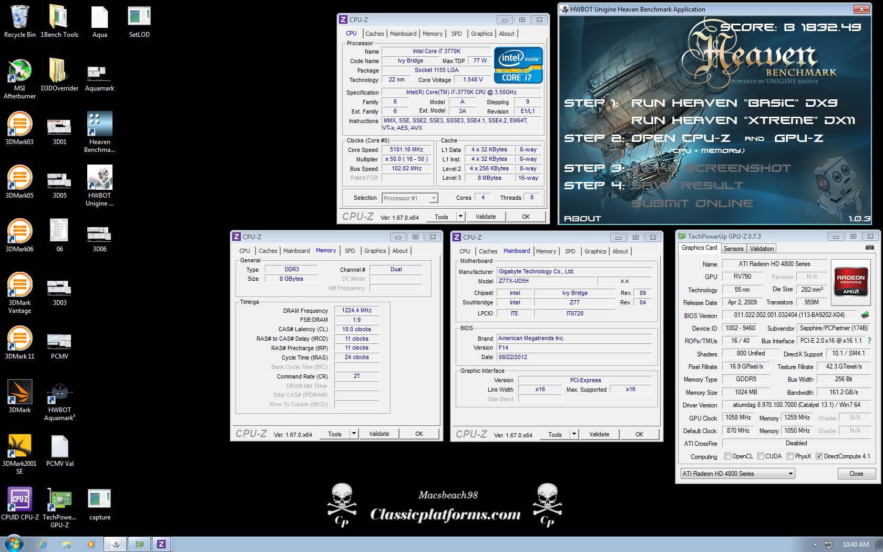Expand Tools arrow in CPU-Z CPU window
The width and height of the screenshot is (883, 552).
pos(460,217)
